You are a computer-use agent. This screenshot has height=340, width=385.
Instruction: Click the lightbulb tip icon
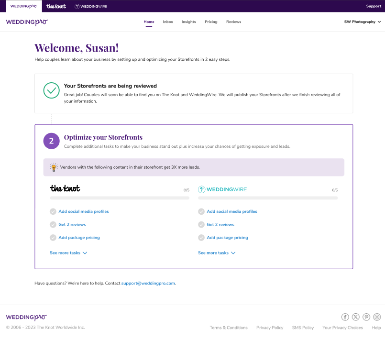point(54,167)
